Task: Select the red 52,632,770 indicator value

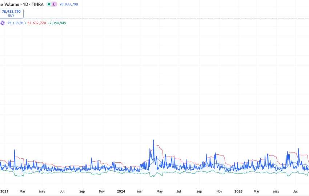Action: coord(37,23)
